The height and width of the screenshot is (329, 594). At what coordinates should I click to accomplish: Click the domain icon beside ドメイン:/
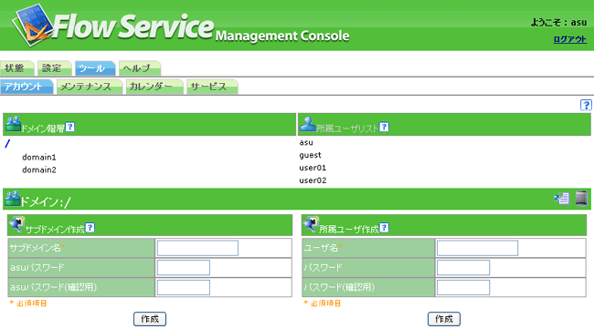pos(13,199)
